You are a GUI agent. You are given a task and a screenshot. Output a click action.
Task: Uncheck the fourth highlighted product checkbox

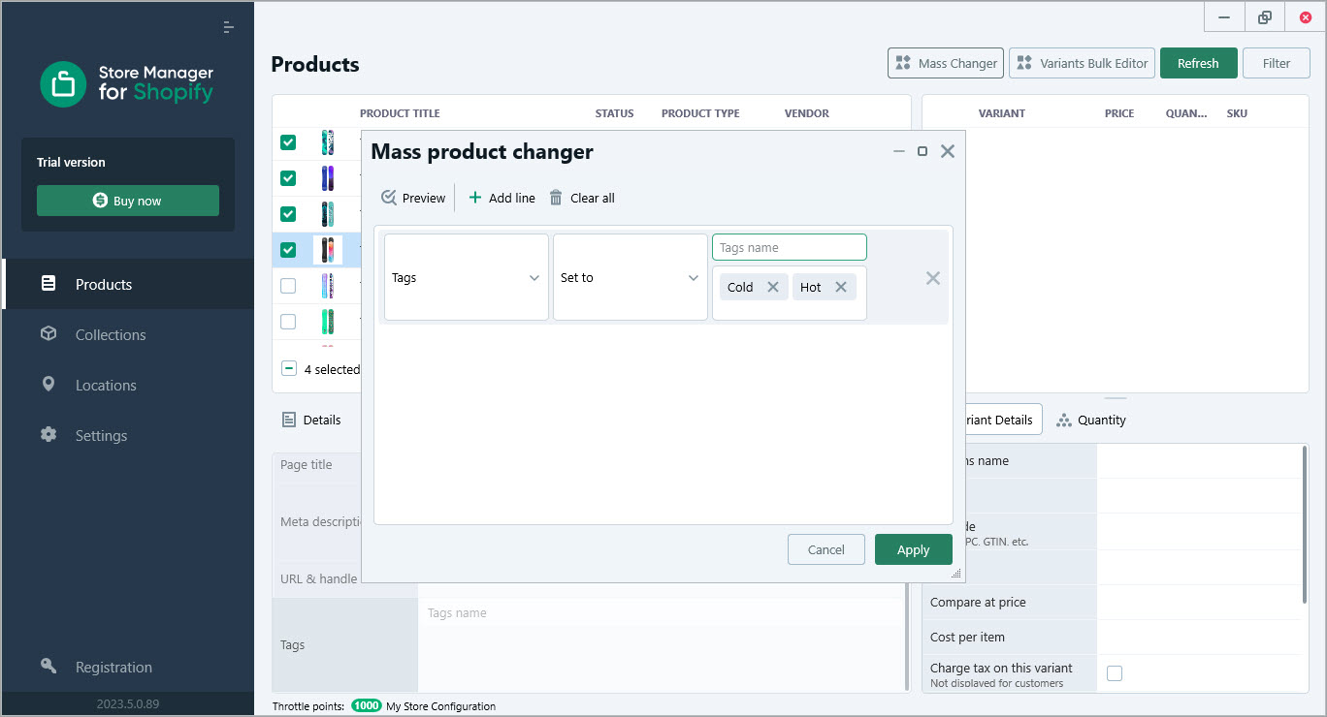click(x=288, y=250)
